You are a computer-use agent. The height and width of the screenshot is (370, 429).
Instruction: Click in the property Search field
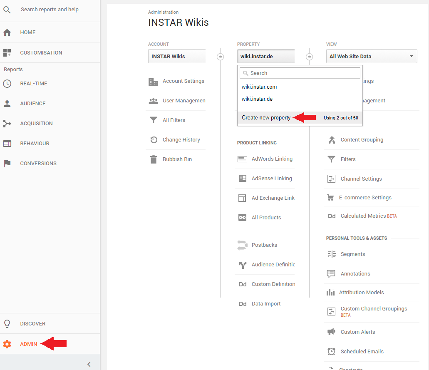(300, 73)
